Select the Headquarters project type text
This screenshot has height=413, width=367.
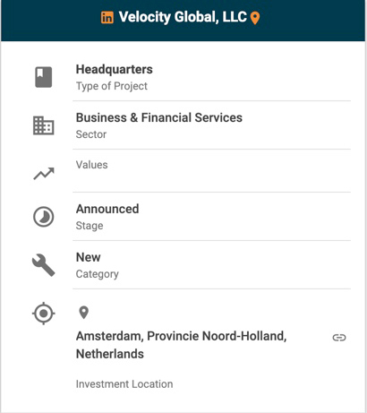click(x=115, y=69)
